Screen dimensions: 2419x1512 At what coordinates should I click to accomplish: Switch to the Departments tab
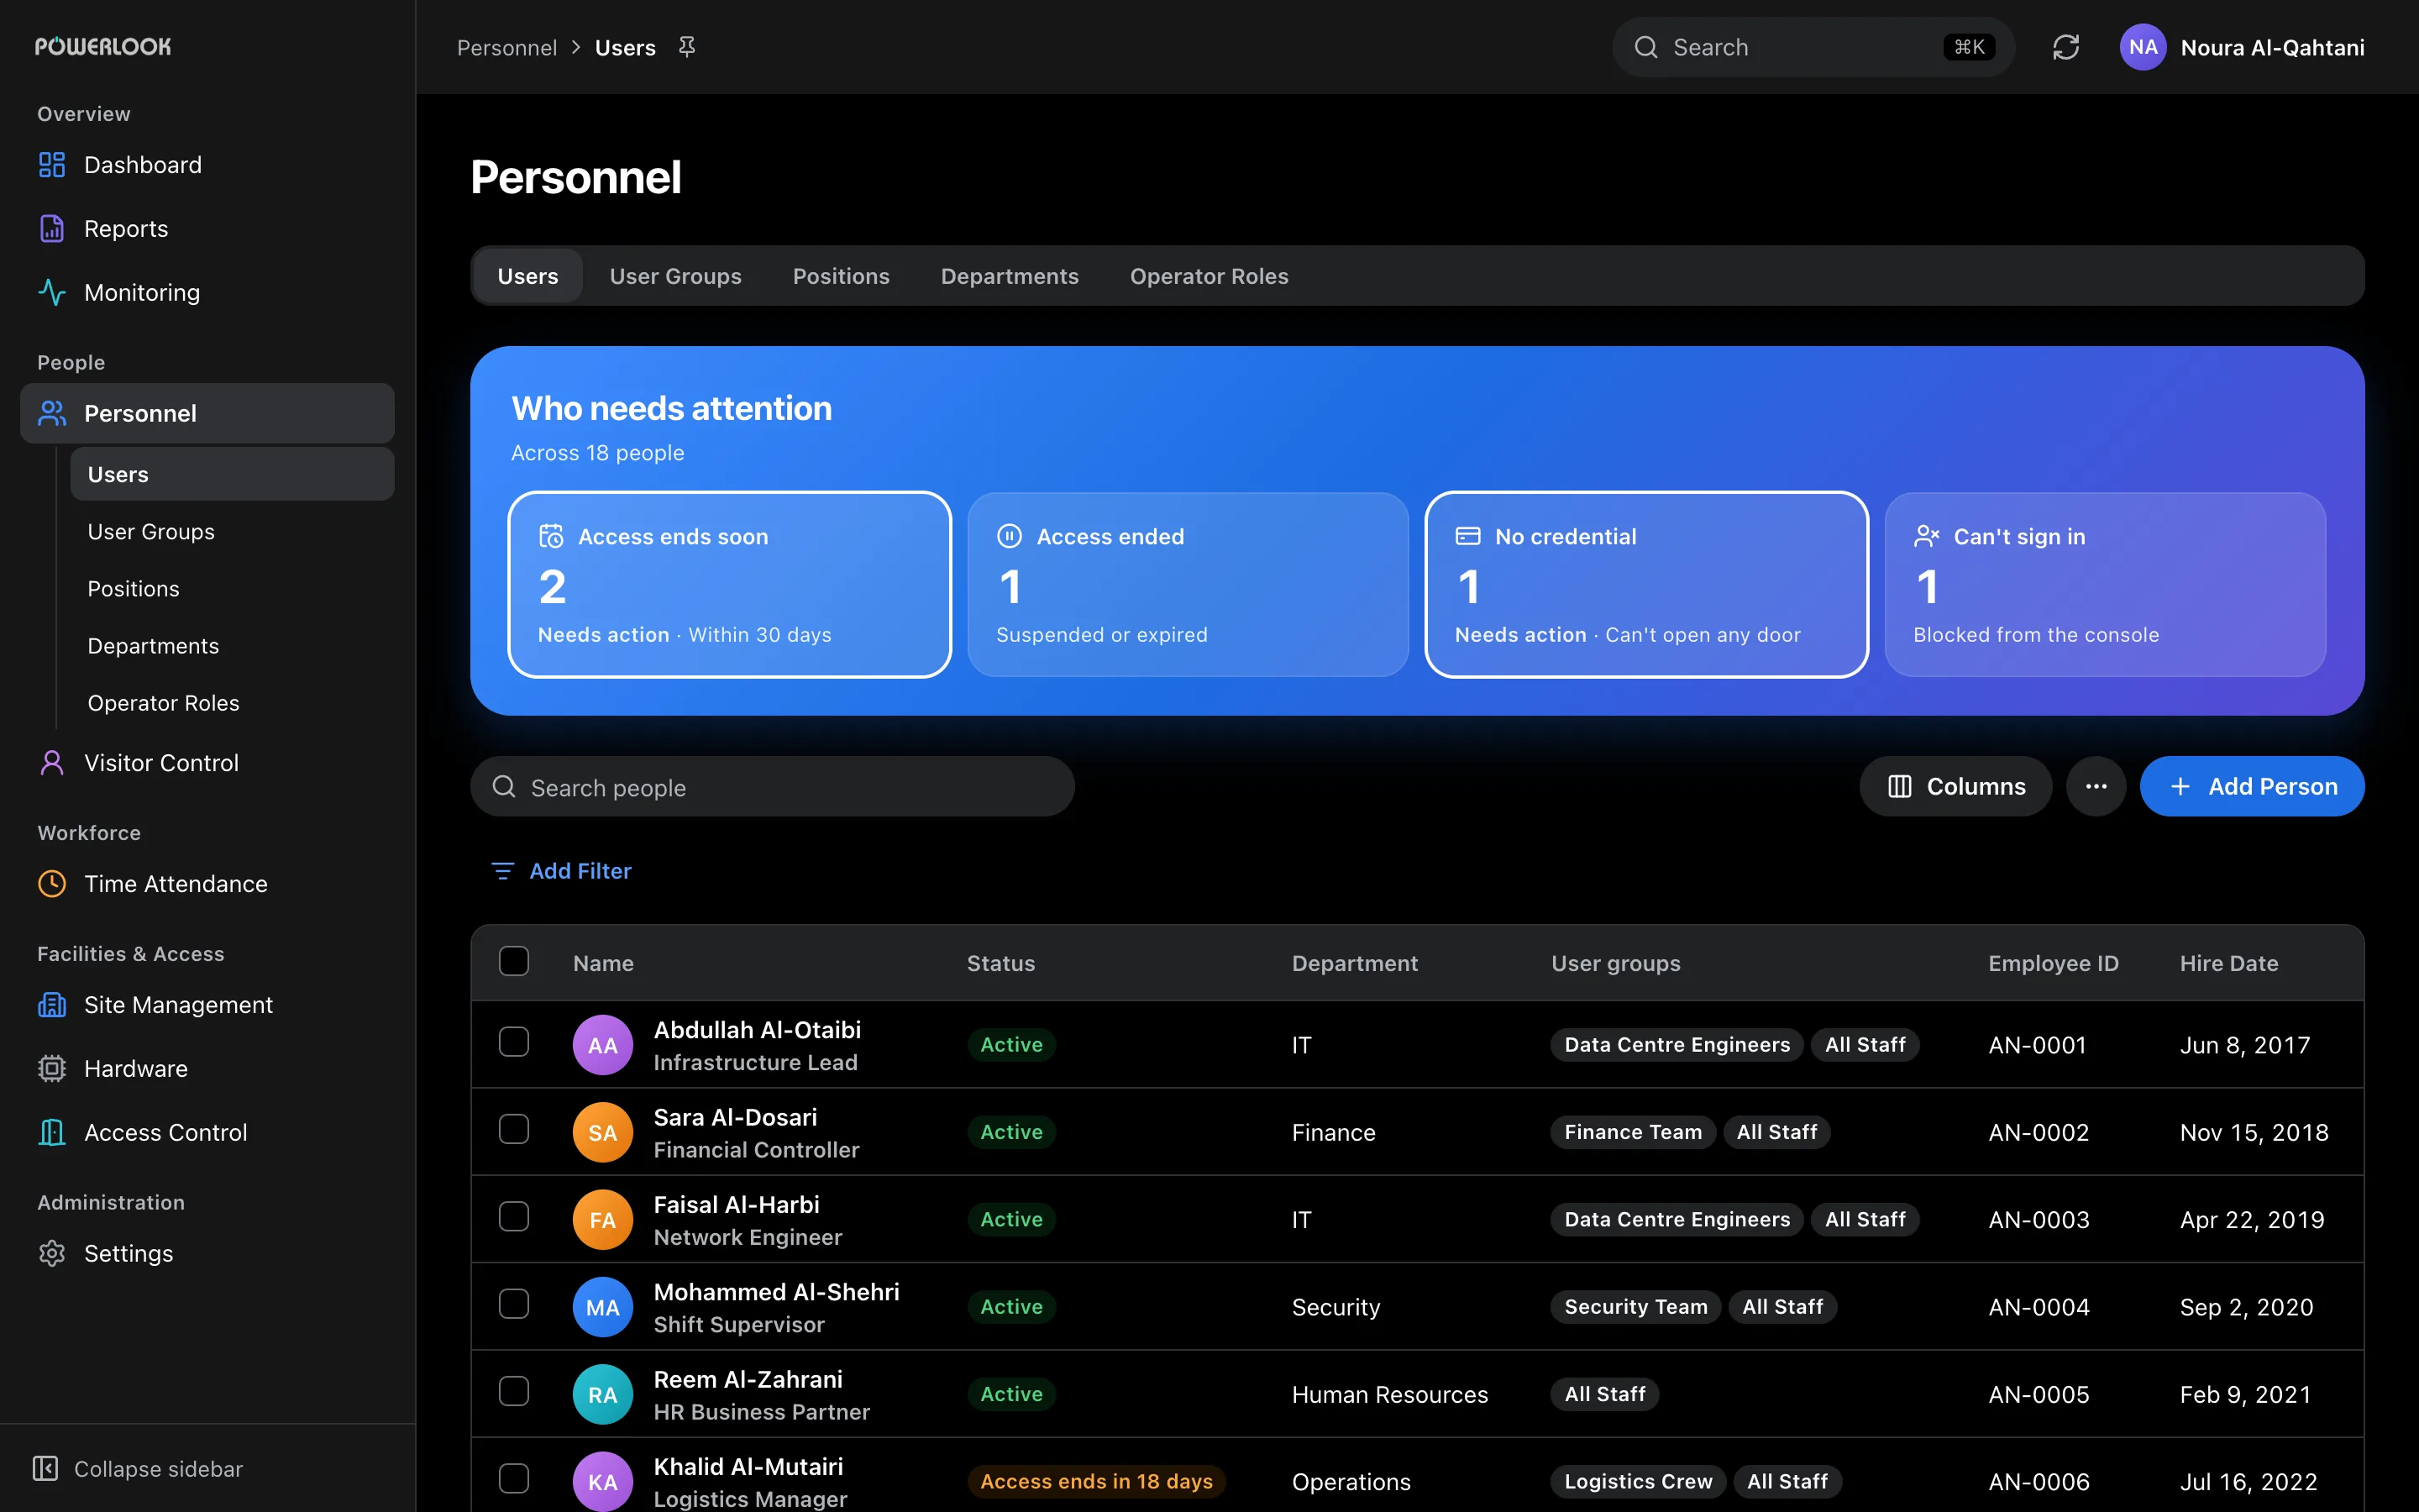click(1010, 276)
